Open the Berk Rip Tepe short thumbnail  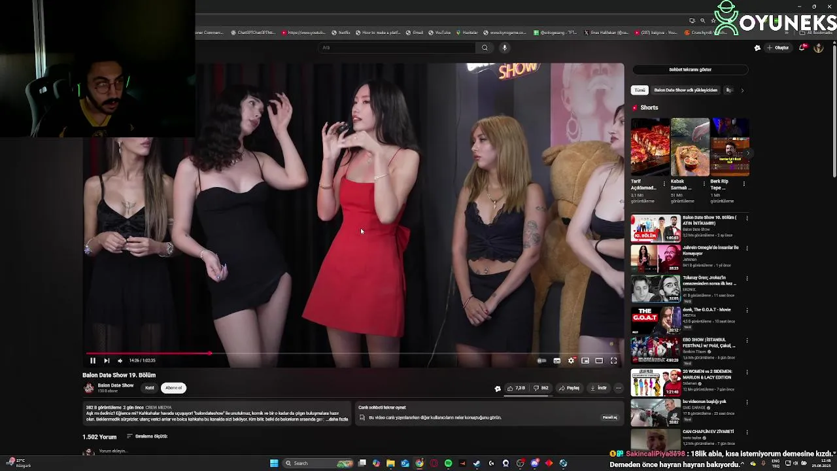tap(730, 147)
